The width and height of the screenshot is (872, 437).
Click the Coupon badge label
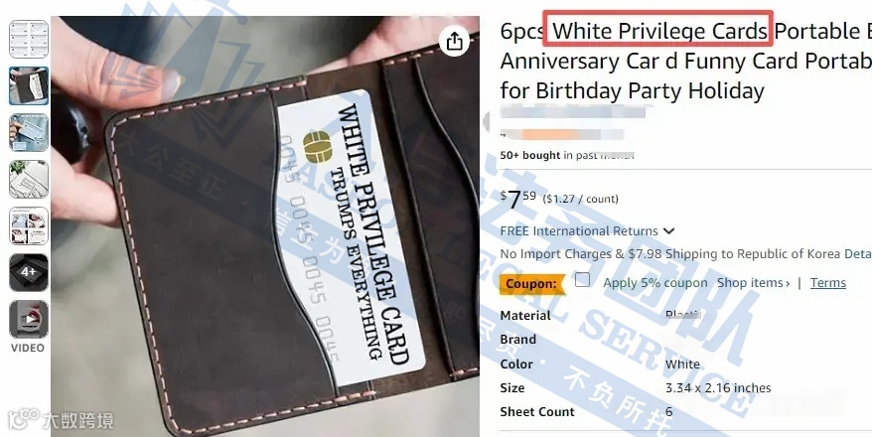point(531,283)
